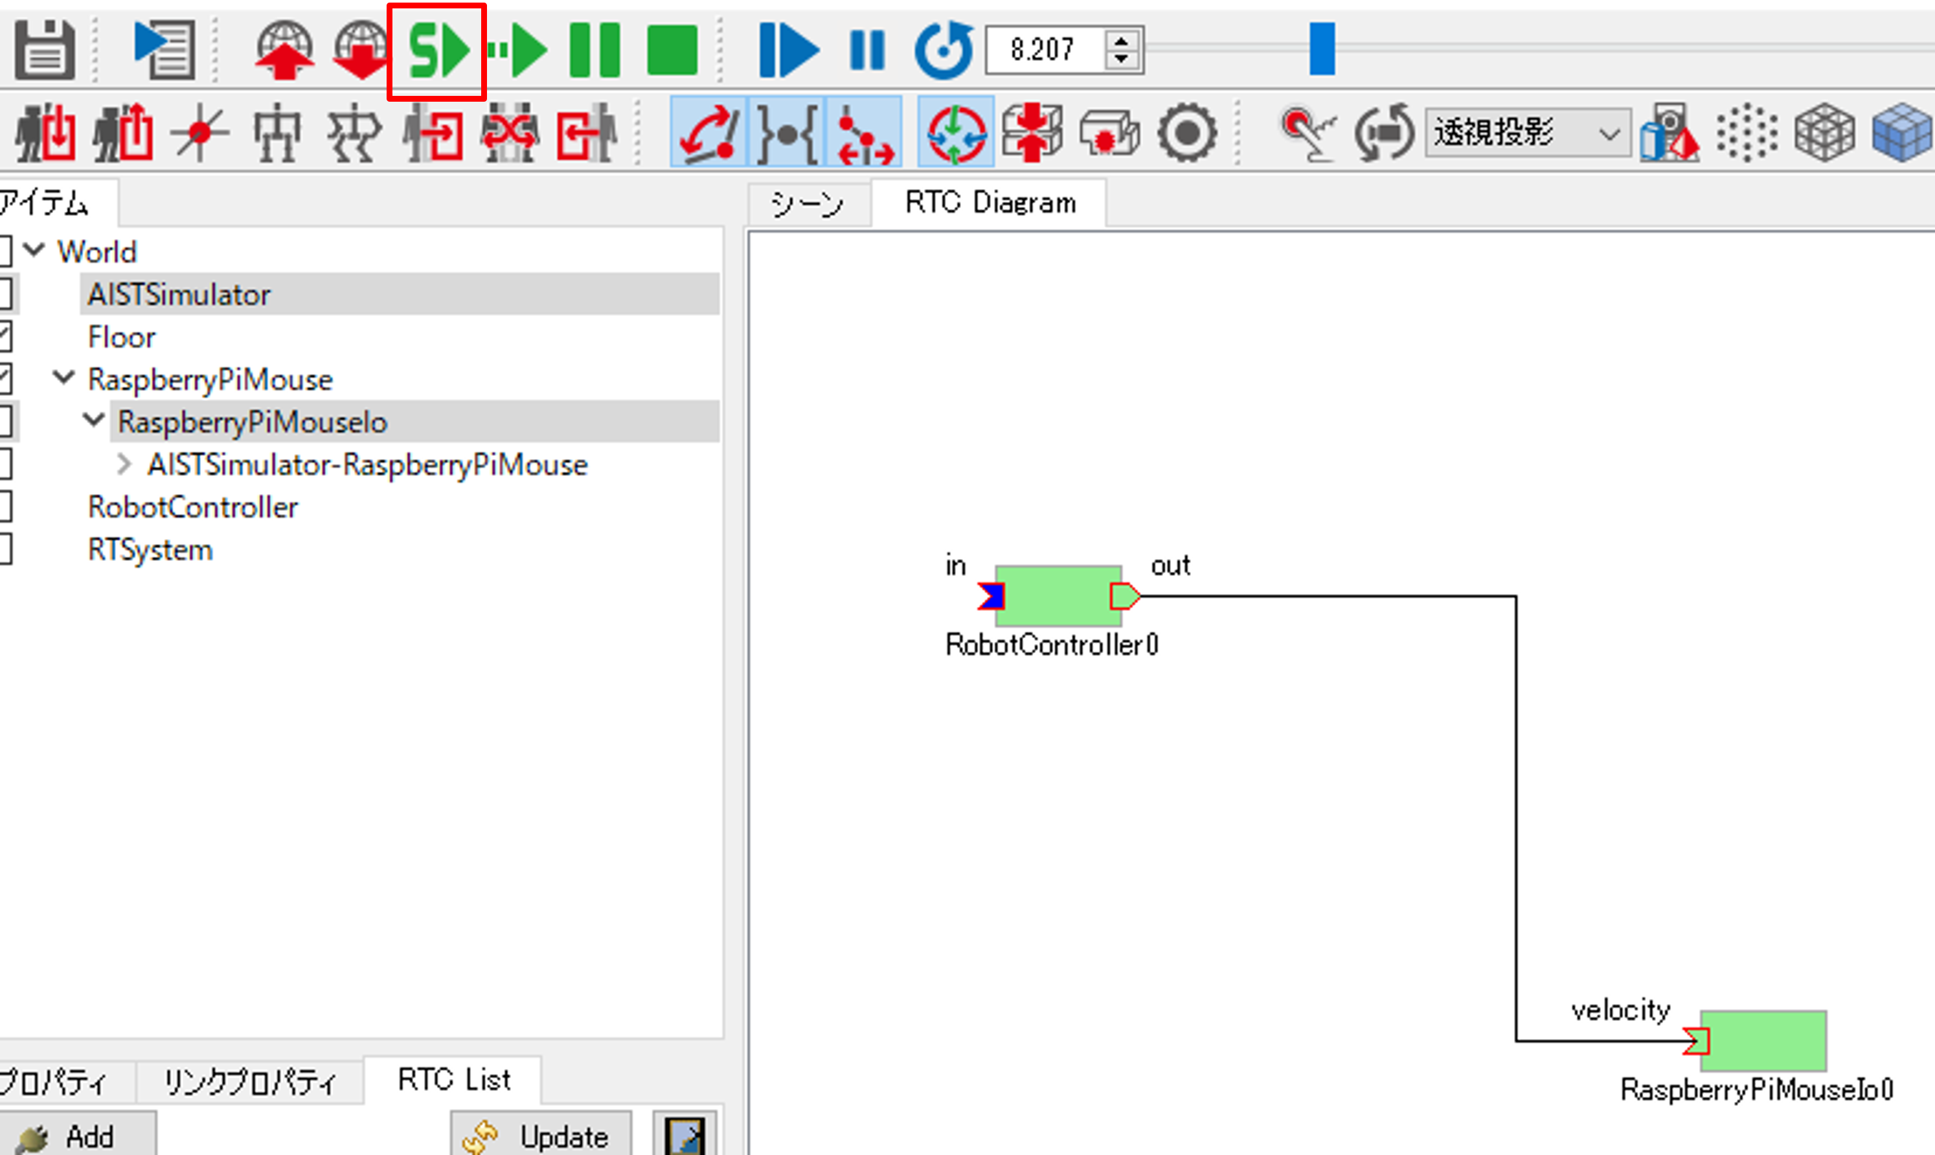The width and height of the screenshot is (1935, 1155).
Task: Switch to the シーン tab
Action: [807, 204]
